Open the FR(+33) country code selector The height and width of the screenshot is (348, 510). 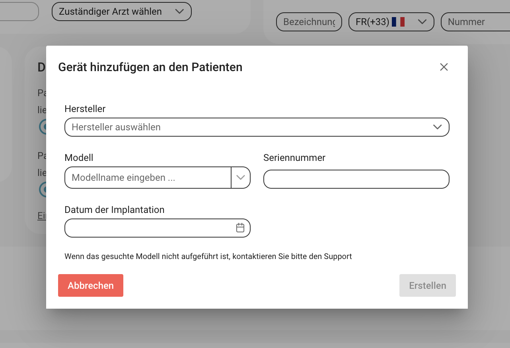391,22
